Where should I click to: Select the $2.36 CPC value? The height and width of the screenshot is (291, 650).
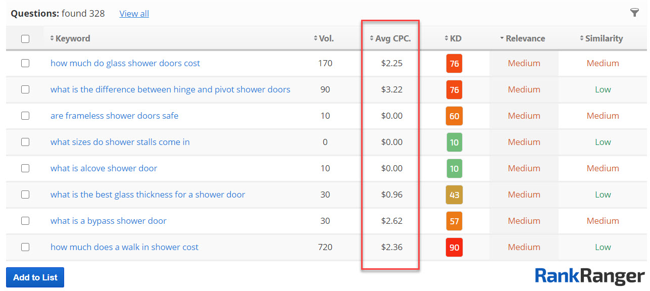pos(392,247)
